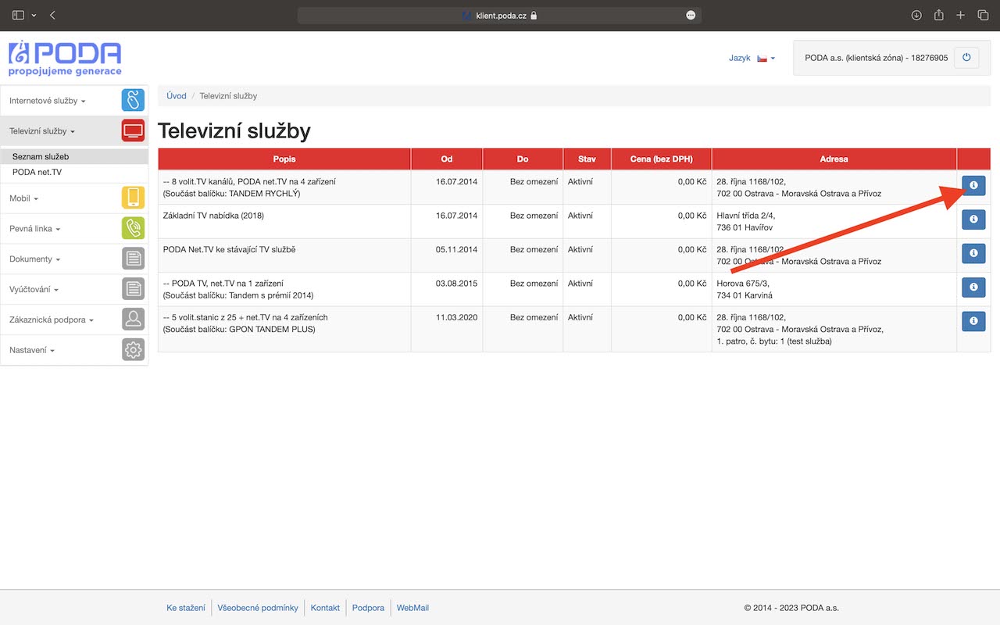
Task: Open info for GPON TANDEM PLUS row
Action: 973,321
